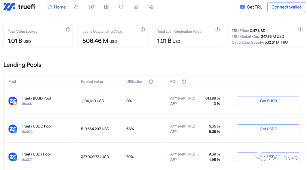Show help for Total Value Locked
This screenshot has height=170, width=307.
(68, 29)
